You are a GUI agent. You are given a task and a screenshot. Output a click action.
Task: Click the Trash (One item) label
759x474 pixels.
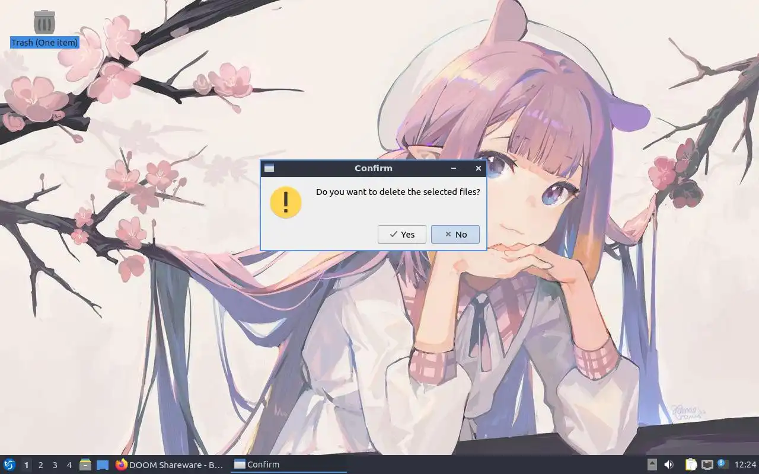coord(44,43)
